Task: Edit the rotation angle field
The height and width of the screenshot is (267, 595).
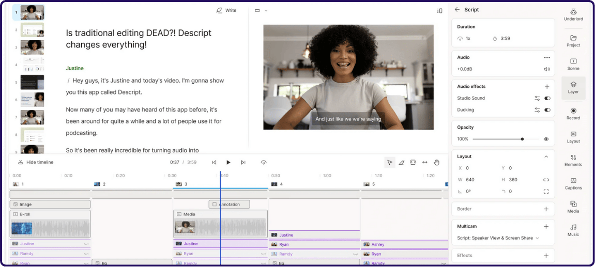Action: (468, 192)
